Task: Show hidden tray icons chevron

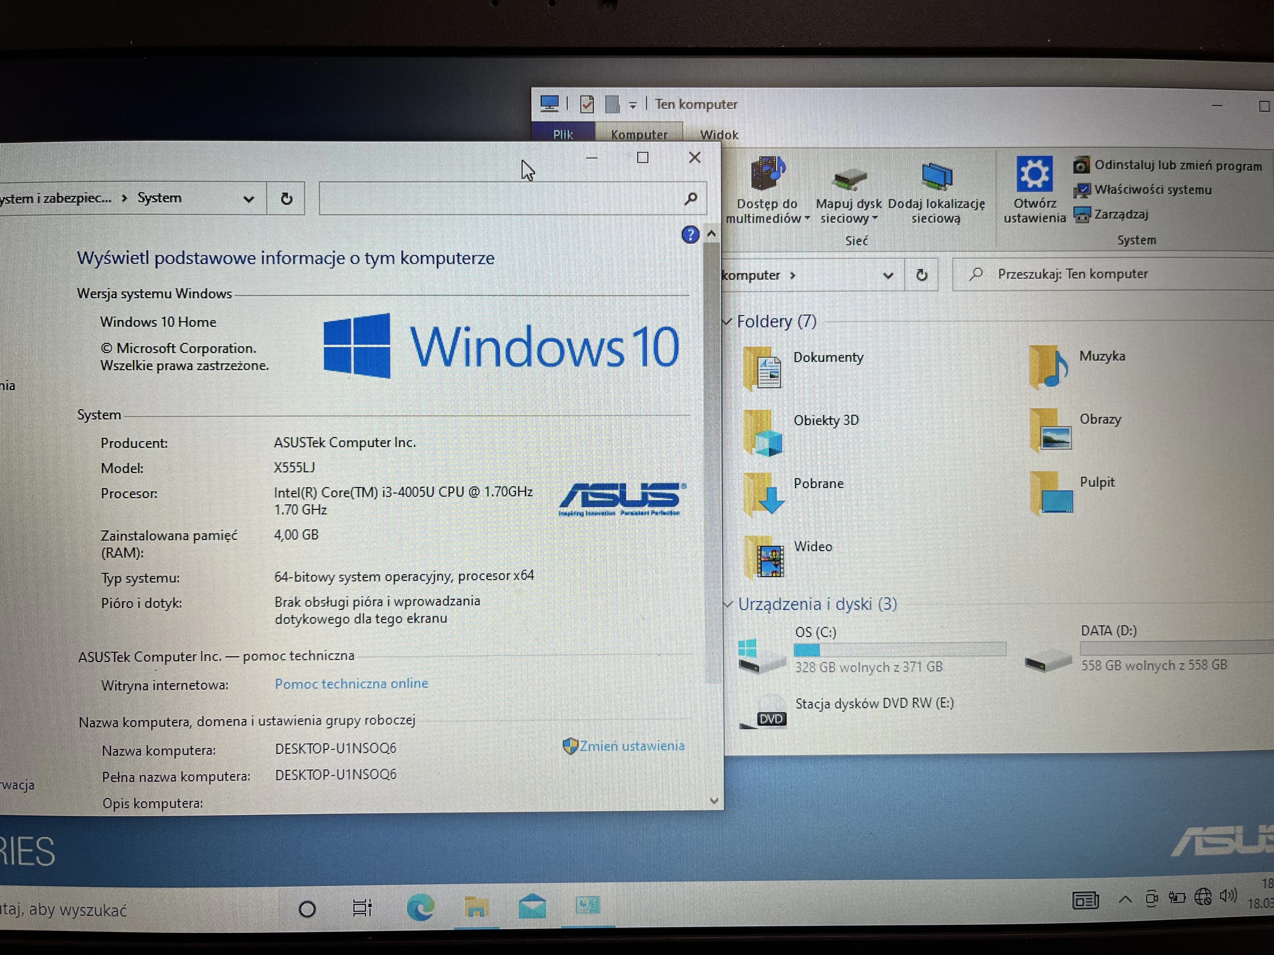Action: click(1125, 899)
